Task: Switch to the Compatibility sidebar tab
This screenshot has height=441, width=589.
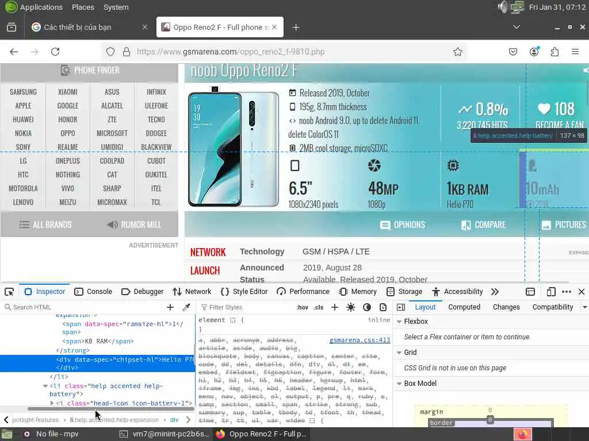Action: (553, 307)
